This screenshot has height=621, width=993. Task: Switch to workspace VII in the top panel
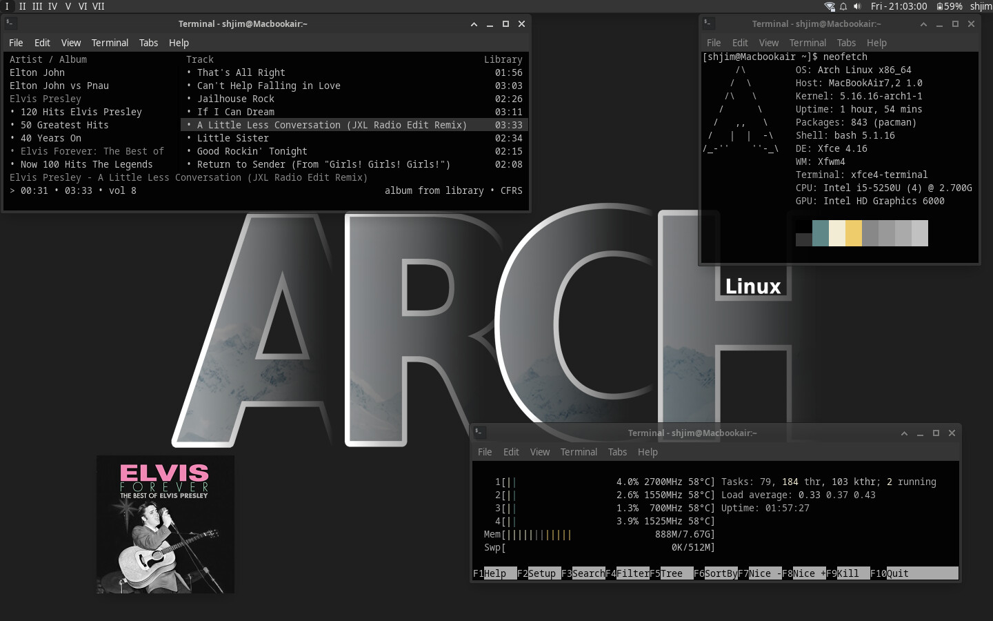(99, 6)
